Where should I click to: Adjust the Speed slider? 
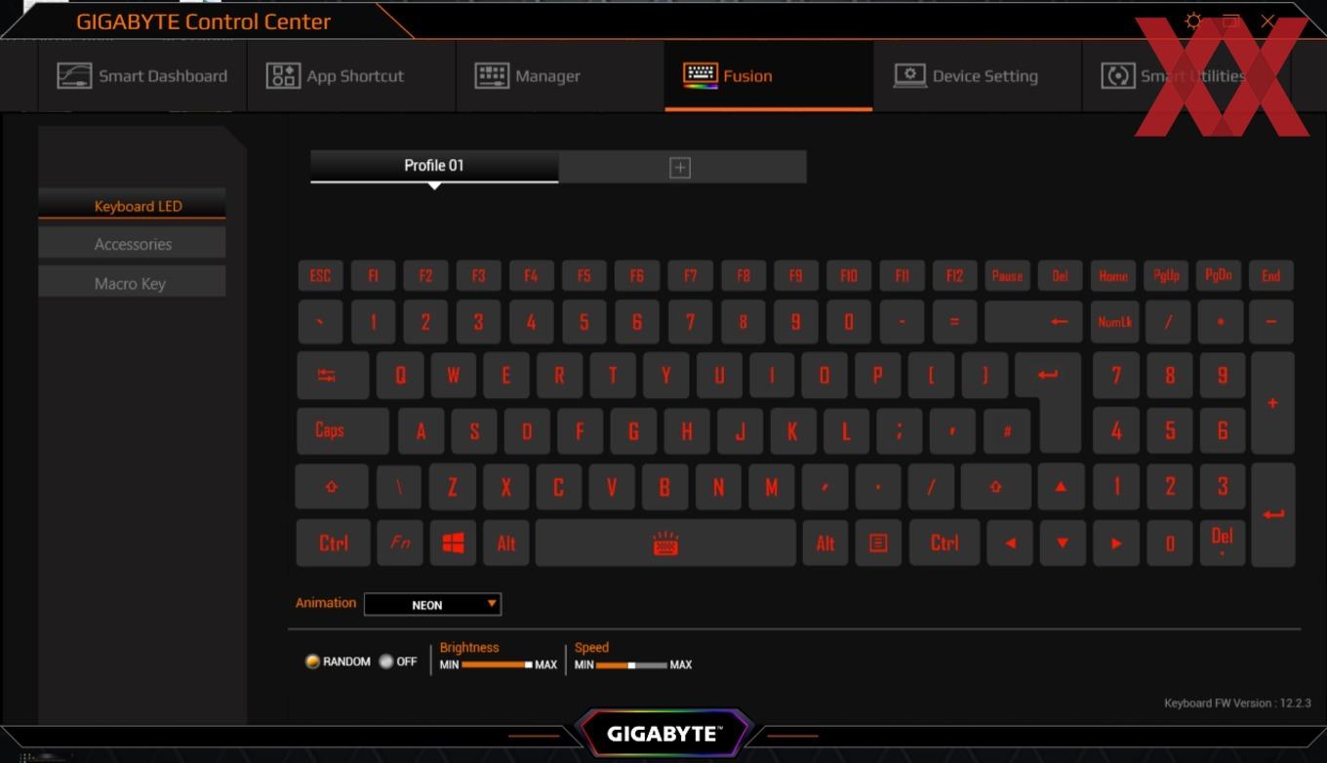pos(631,664)
